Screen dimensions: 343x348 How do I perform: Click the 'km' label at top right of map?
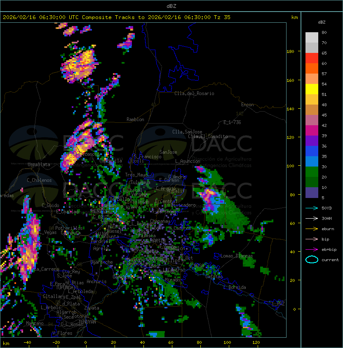[x=294, y=17]
